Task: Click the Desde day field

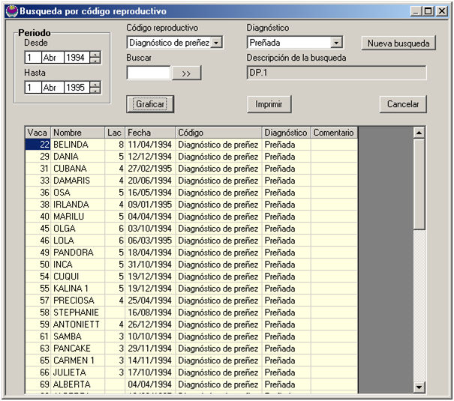Action: (x=33, y=58)
